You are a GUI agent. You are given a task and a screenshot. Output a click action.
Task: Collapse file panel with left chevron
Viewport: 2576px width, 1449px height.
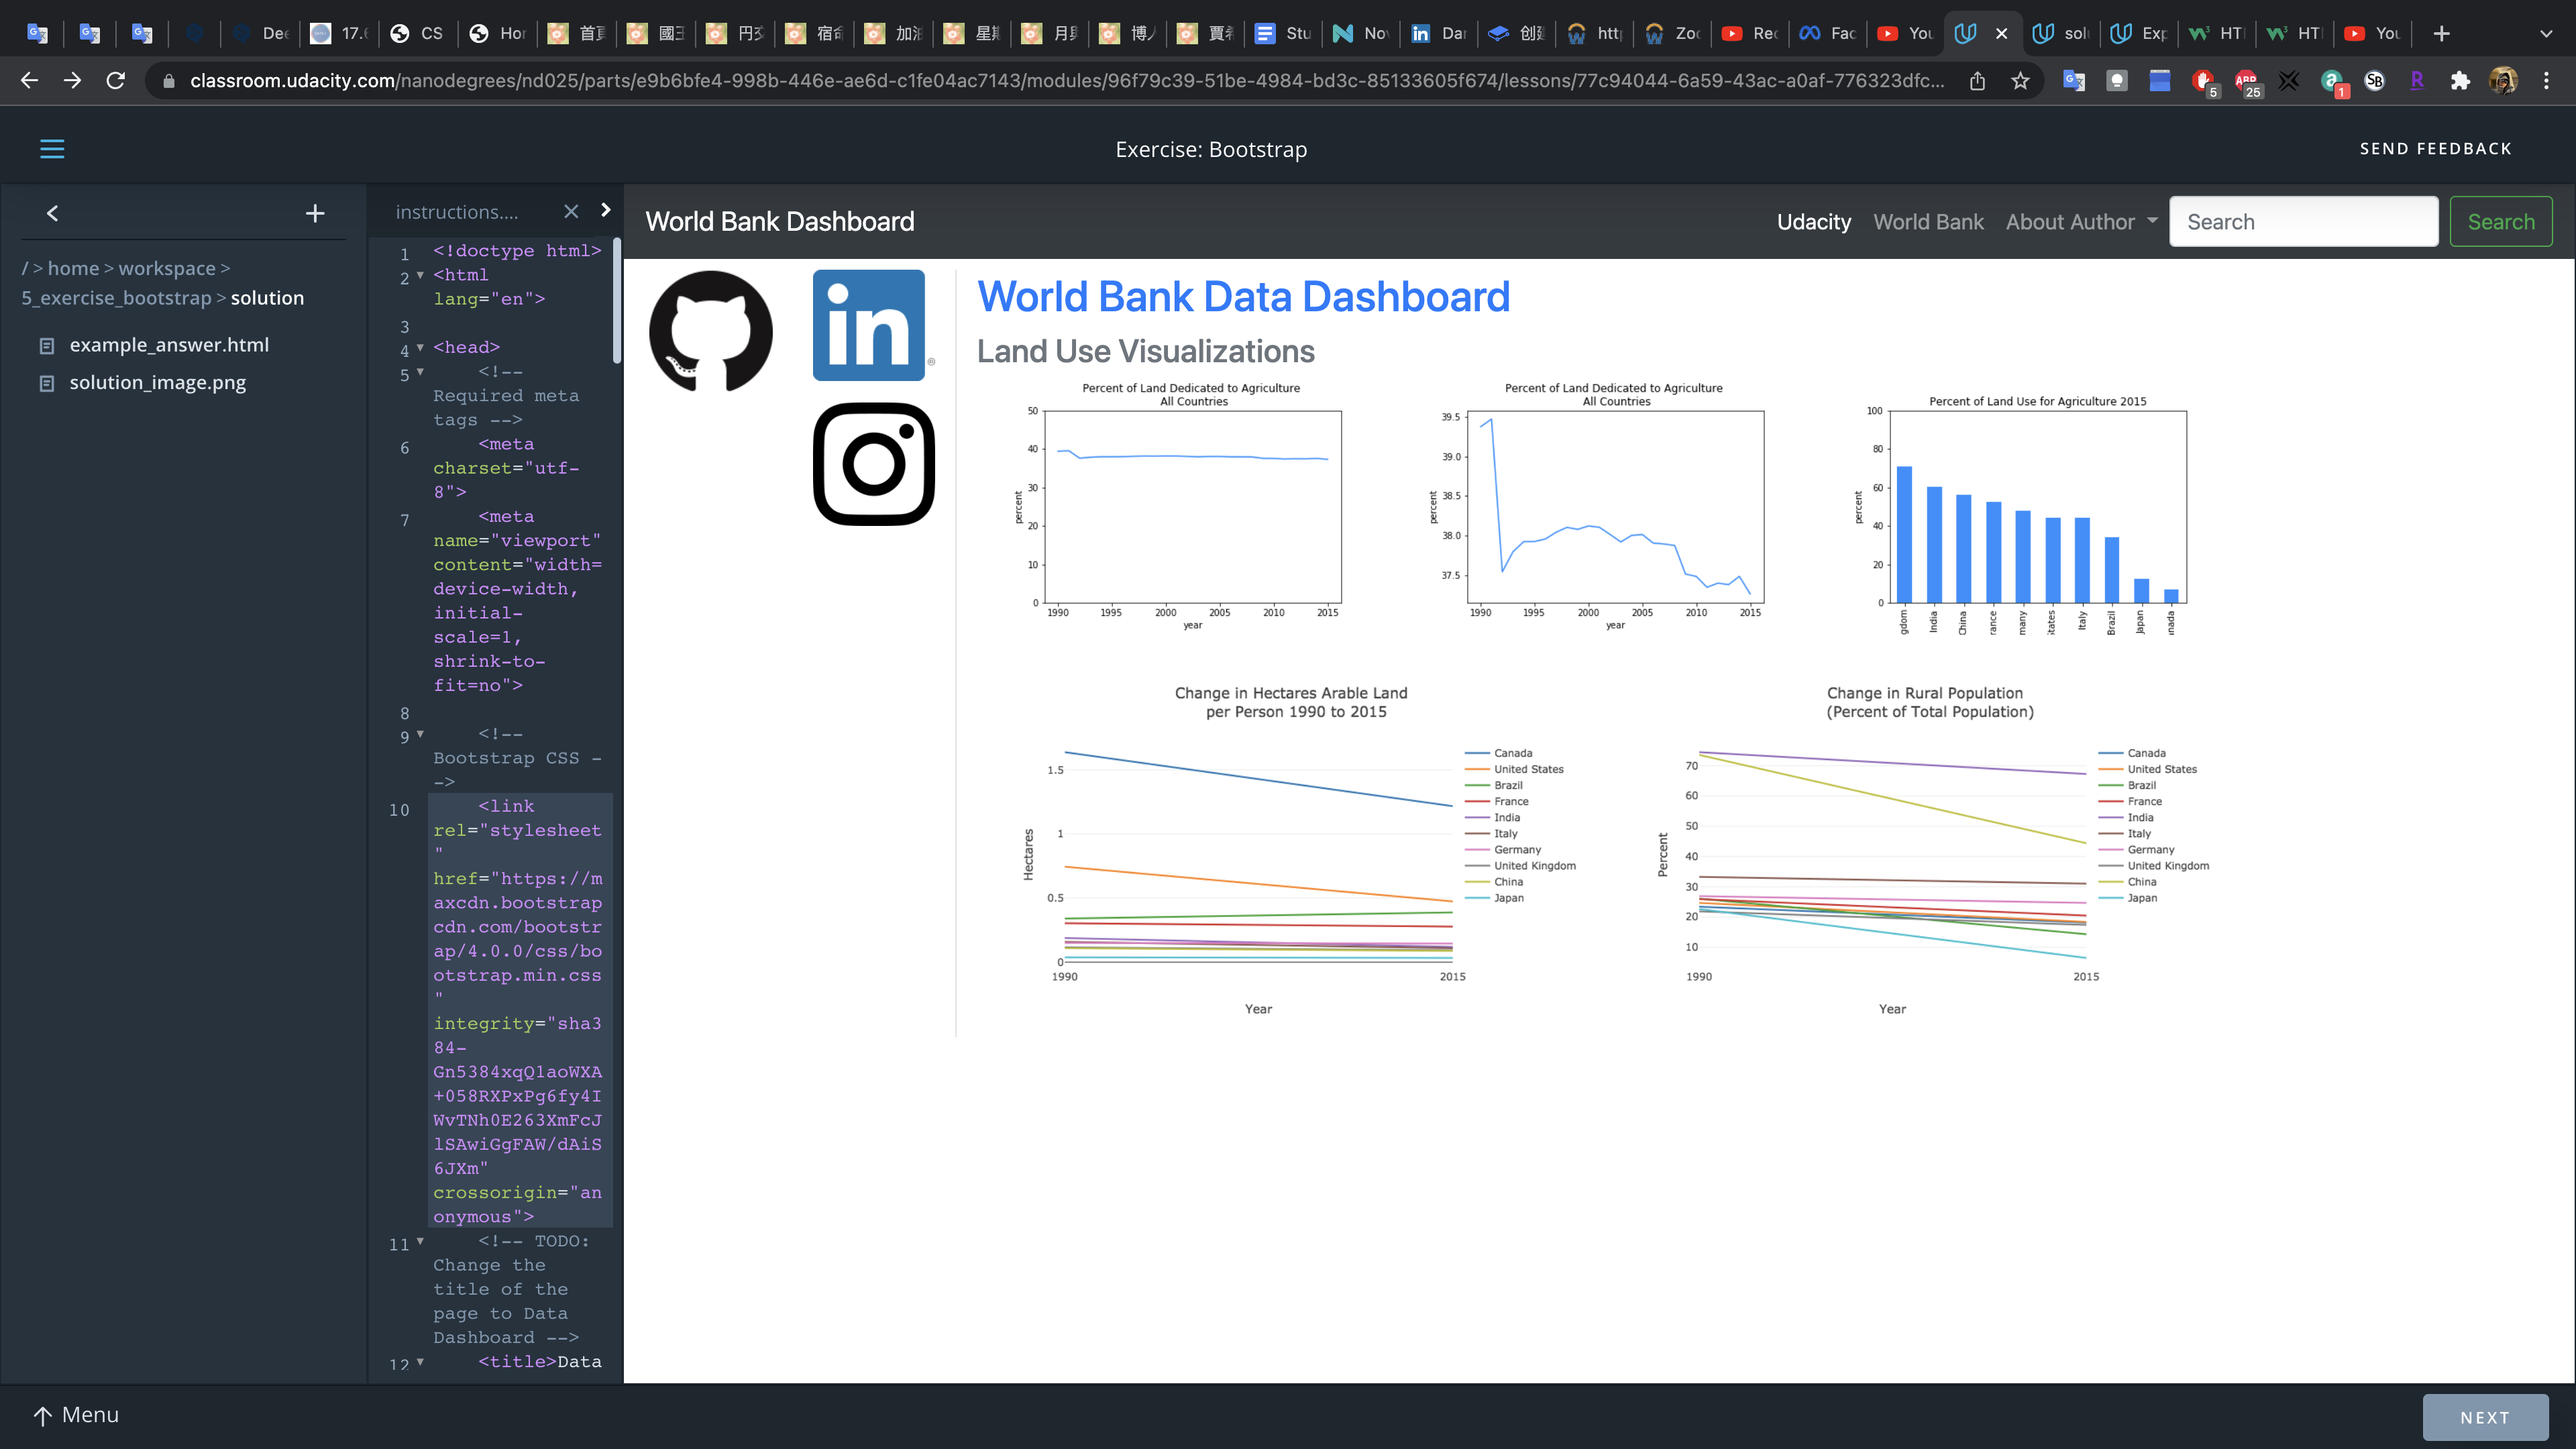[x=53, y=213]
